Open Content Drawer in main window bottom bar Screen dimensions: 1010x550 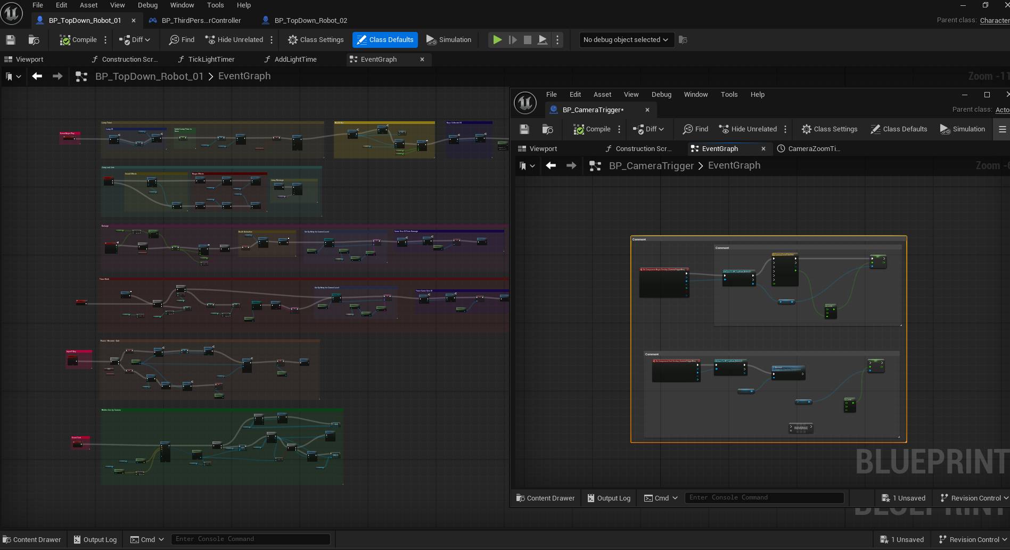(x=32, y=539)
